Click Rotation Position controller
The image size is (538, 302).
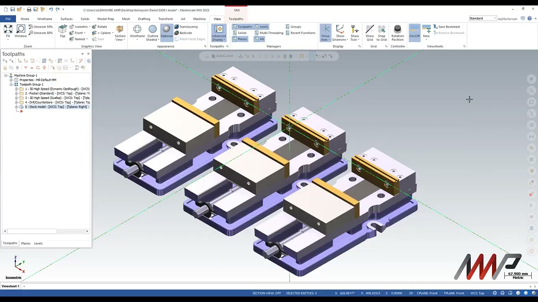398,33
